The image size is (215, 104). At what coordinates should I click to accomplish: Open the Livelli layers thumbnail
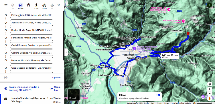pyautogui.click(x=74, y=95)
